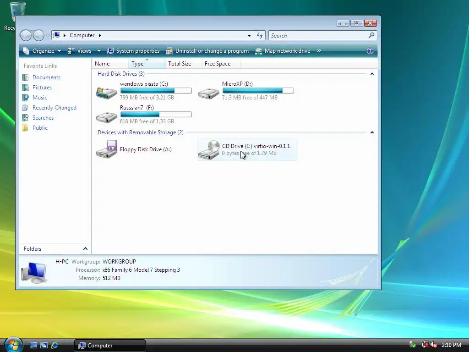
Task: Select the CD Drive (E:) disc icon
Action: (208, 150)
